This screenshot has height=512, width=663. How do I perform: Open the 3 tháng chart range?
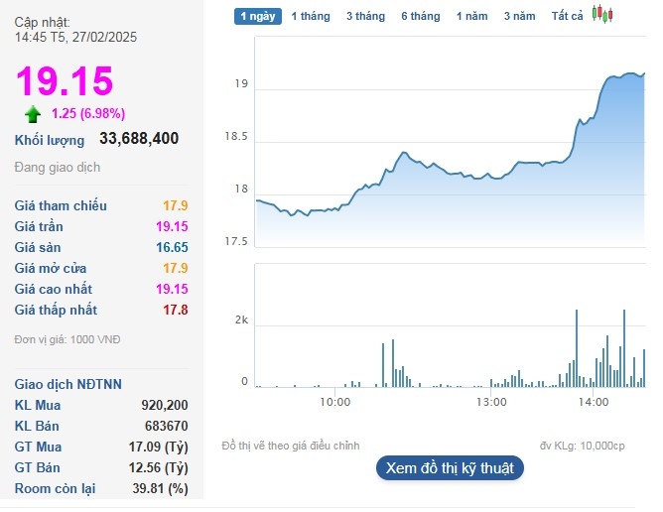[x=365, y=16]
